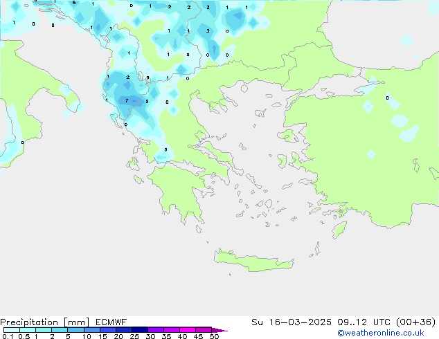Click the '40' legend scale label
The image size is (439, 339).
[x=182, y=336]
